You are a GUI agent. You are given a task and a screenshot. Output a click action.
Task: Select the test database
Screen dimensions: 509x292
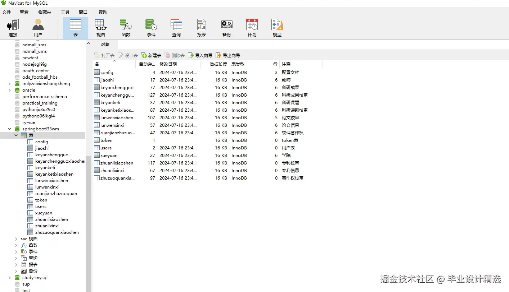tap(26, 290)
